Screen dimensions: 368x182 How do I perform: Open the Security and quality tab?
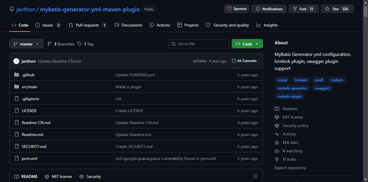(x=227, y=25)
